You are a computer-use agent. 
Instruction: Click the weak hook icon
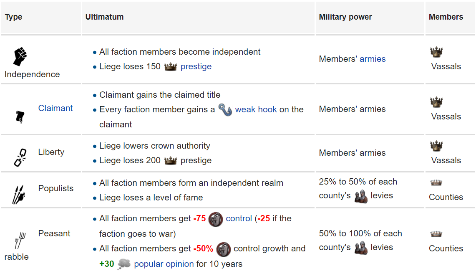pyautogui.click(x=225, y=110)
